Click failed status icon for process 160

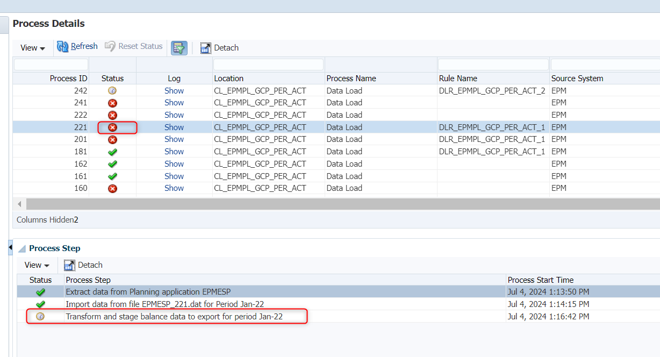tap(112, 188)
